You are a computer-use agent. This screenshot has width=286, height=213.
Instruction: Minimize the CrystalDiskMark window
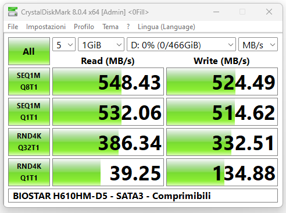[216, 12]
